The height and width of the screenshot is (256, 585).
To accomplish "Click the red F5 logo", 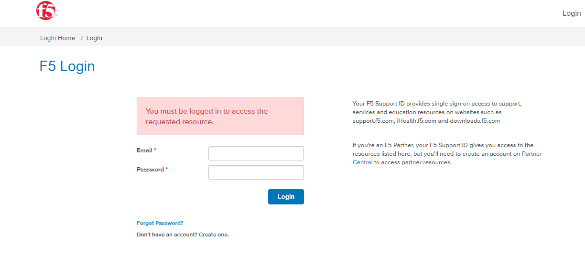I will point(46,11).
